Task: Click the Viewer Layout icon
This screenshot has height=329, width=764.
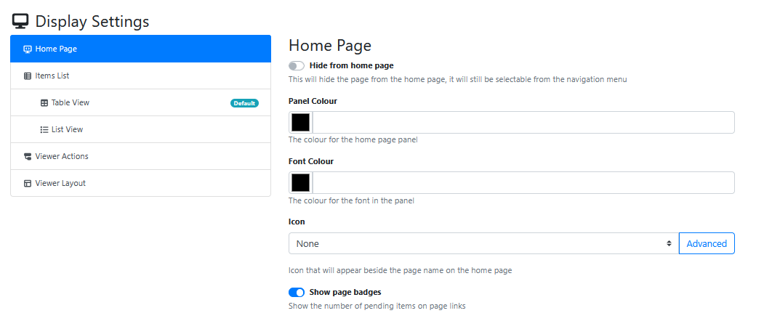Action: click(x=28, y=184)
